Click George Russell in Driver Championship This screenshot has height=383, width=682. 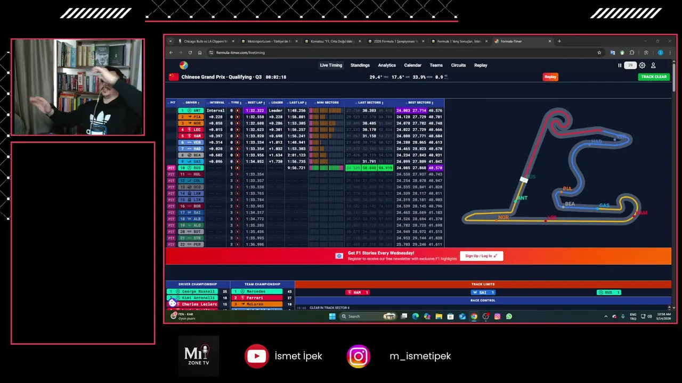click(x=192, y=292)
